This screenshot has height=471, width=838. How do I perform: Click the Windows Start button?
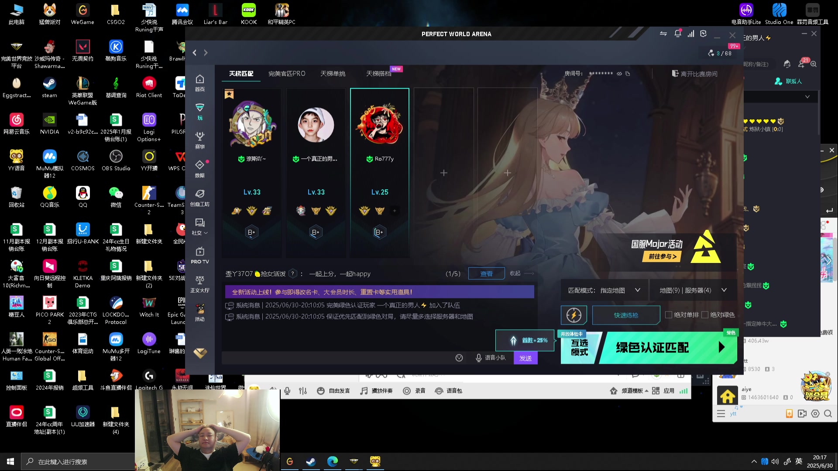pos(10,461)
